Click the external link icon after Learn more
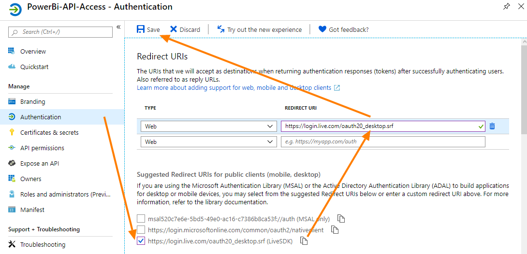Image resolution: width=527 pixels, height=254 pixels. 337,88
